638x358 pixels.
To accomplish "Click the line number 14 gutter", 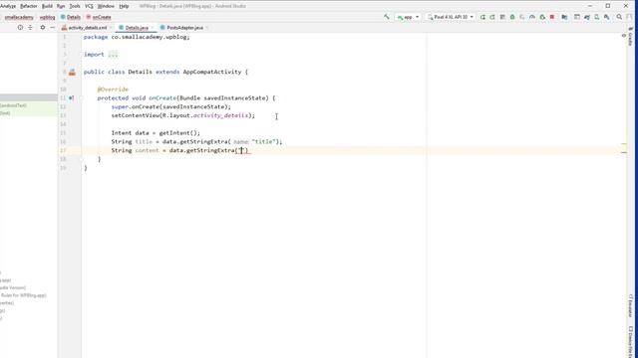I will point(63,124).
